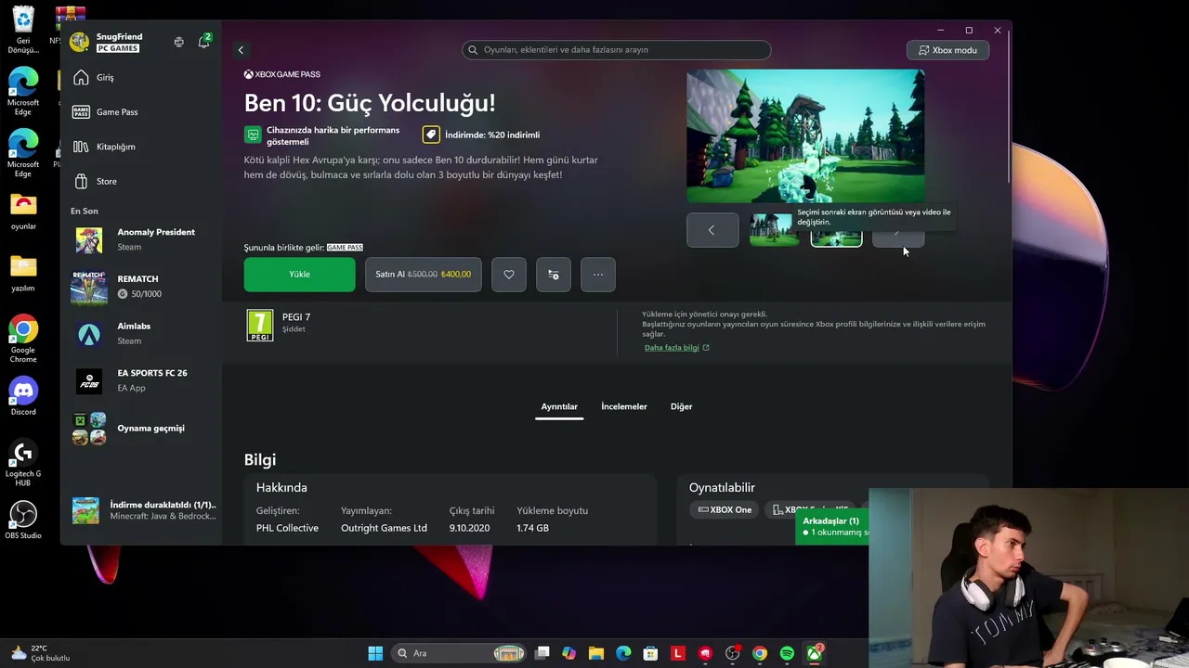Screen dimensions: 1189x668
Task: Select the highlighted second screenshot thumbnail
Action: click(x=836, y=236)
